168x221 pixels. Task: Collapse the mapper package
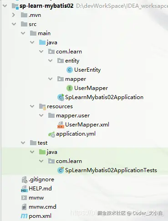51,79
